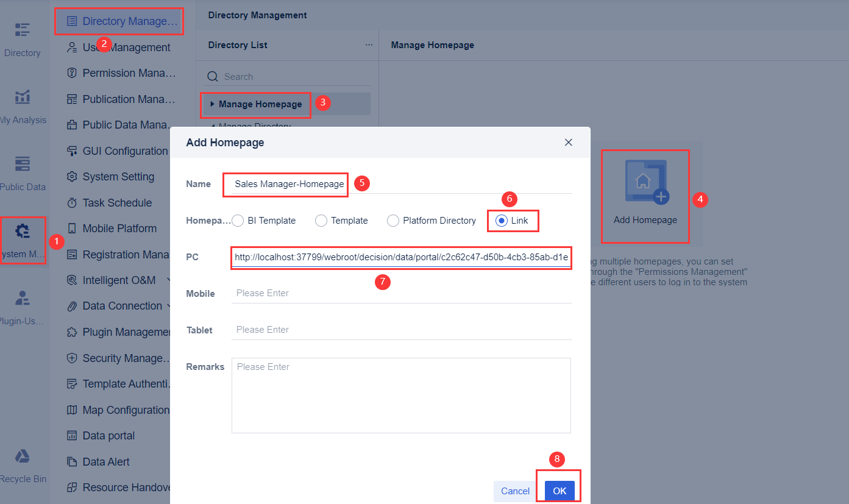Open Map Configuration

tap(118, 410)
